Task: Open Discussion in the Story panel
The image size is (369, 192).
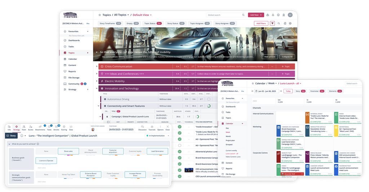Action: click(x=142, y=128)
